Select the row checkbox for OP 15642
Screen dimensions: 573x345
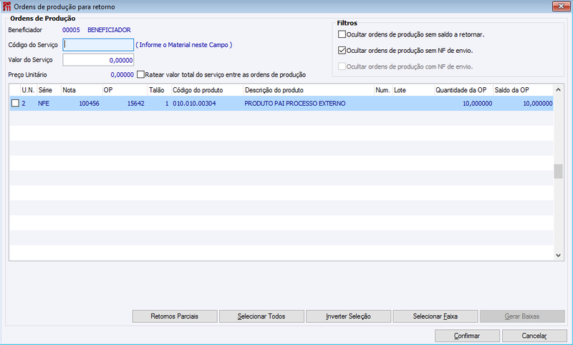coord(15,104)
